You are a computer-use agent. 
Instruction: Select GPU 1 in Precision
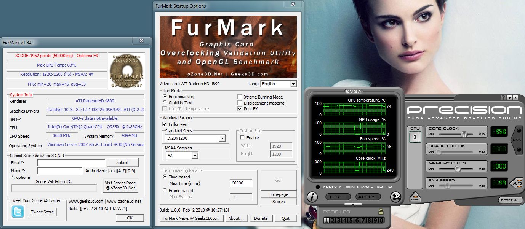tap(415, 137)
